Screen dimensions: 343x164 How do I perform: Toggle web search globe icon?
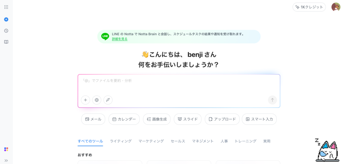[x=97, y=100]
